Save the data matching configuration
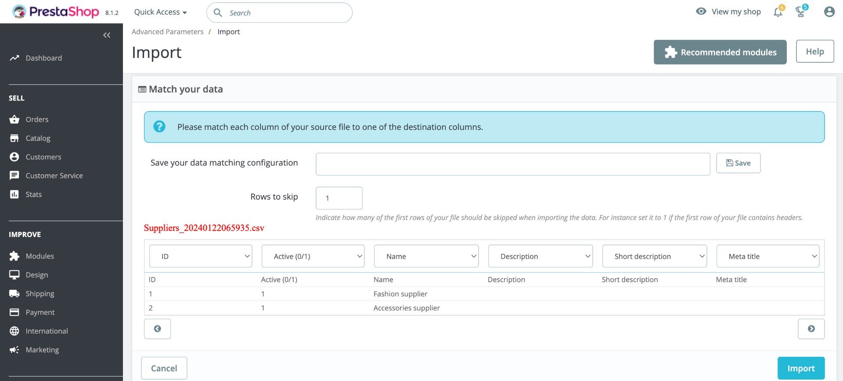 pos(739,163)
